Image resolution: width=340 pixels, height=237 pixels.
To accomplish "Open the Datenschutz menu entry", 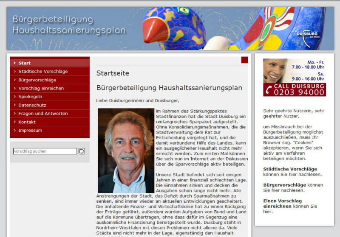I will tap(50, 105).
